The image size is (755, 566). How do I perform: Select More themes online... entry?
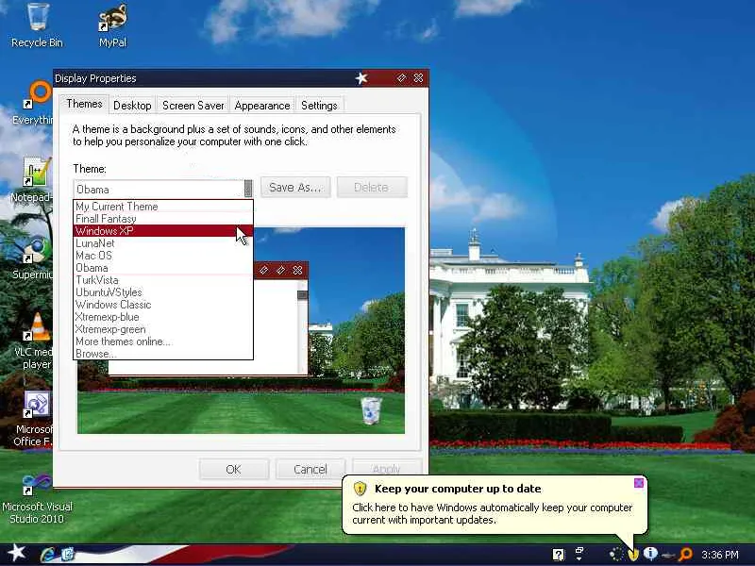click(163, 341)
